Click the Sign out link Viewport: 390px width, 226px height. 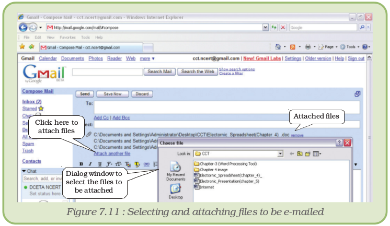(356, 58)
